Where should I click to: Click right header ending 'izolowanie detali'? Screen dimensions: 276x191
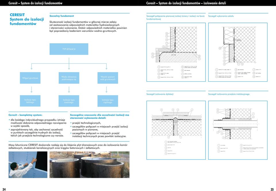coord(186,3)
